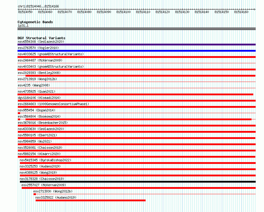Click the nsv6554308 (Sedlazeck2020) label

pyautogui.click(x=41, y=42)
